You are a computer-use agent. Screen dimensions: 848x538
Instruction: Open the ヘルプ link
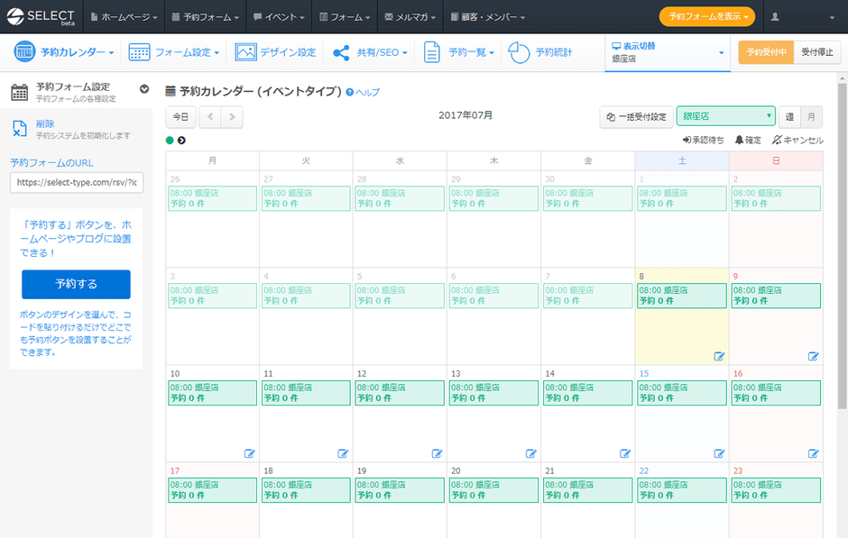point(364,92)
